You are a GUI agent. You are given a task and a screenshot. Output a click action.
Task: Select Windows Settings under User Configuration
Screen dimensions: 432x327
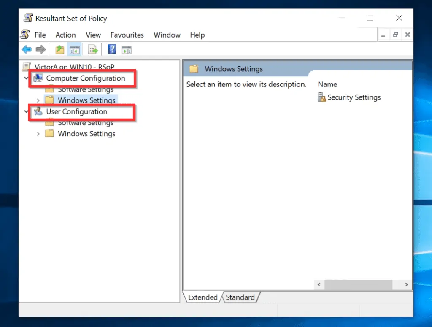pyautogui.click(x=86, y=134)
